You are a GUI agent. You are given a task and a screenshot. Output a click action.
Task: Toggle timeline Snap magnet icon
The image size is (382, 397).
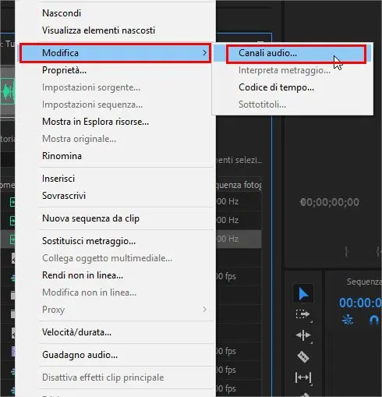374,320
